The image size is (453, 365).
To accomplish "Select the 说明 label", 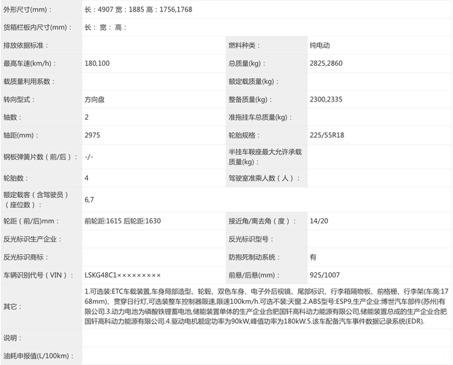I will click(12, 337).
